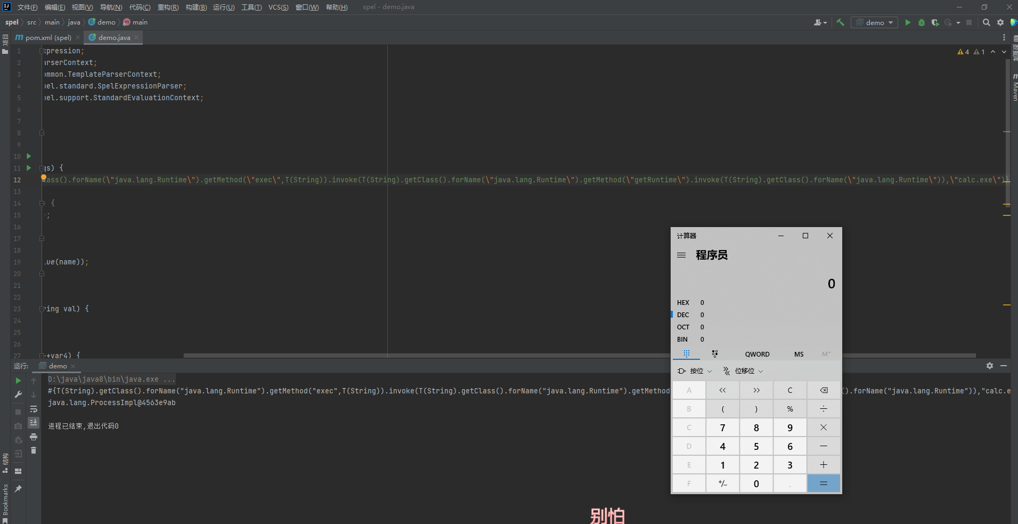Click Calculator C clear button

coord(790,390)
